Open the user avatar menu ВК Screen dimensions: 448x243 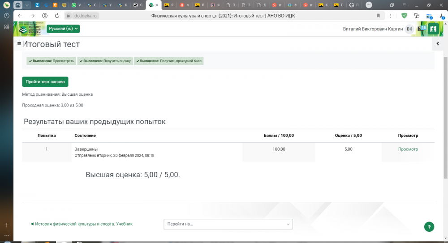tap(409, 29)
